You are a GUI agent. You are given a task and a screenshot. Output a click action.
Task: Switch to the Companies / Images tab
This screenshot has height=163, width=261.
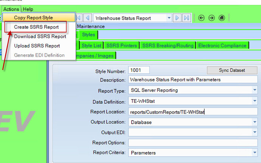click(x=96, y=56)
